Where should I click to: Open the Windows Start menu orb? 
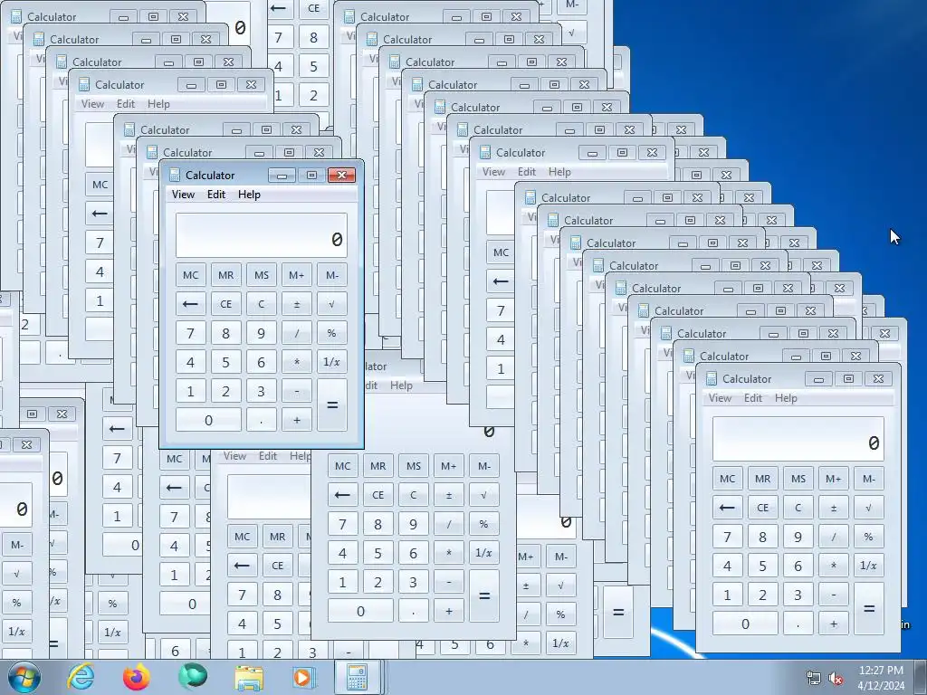(x=24, y=677)
